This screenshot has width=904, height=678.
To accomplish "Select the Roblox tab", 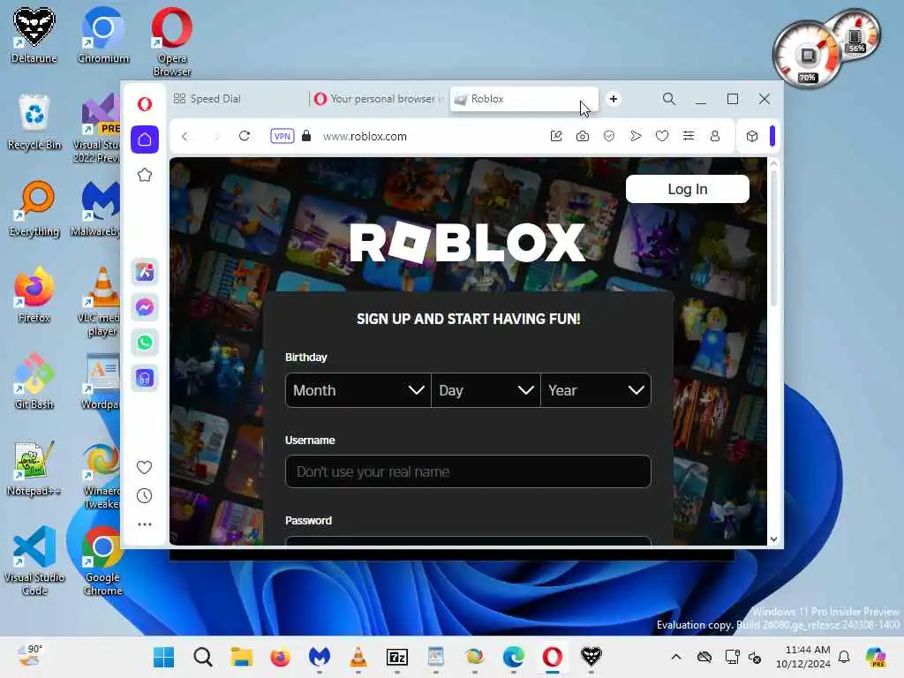I will pyautogui.click(x=524, y=99).
